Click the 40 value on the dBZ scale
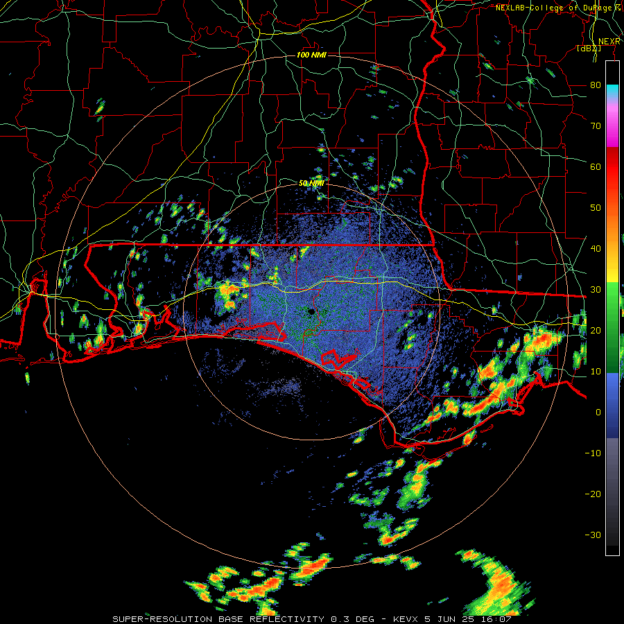This screenshot has width=624, height=624. pos(596,249)
